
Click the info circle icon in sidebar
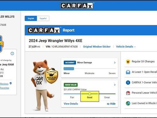(12, 54)
